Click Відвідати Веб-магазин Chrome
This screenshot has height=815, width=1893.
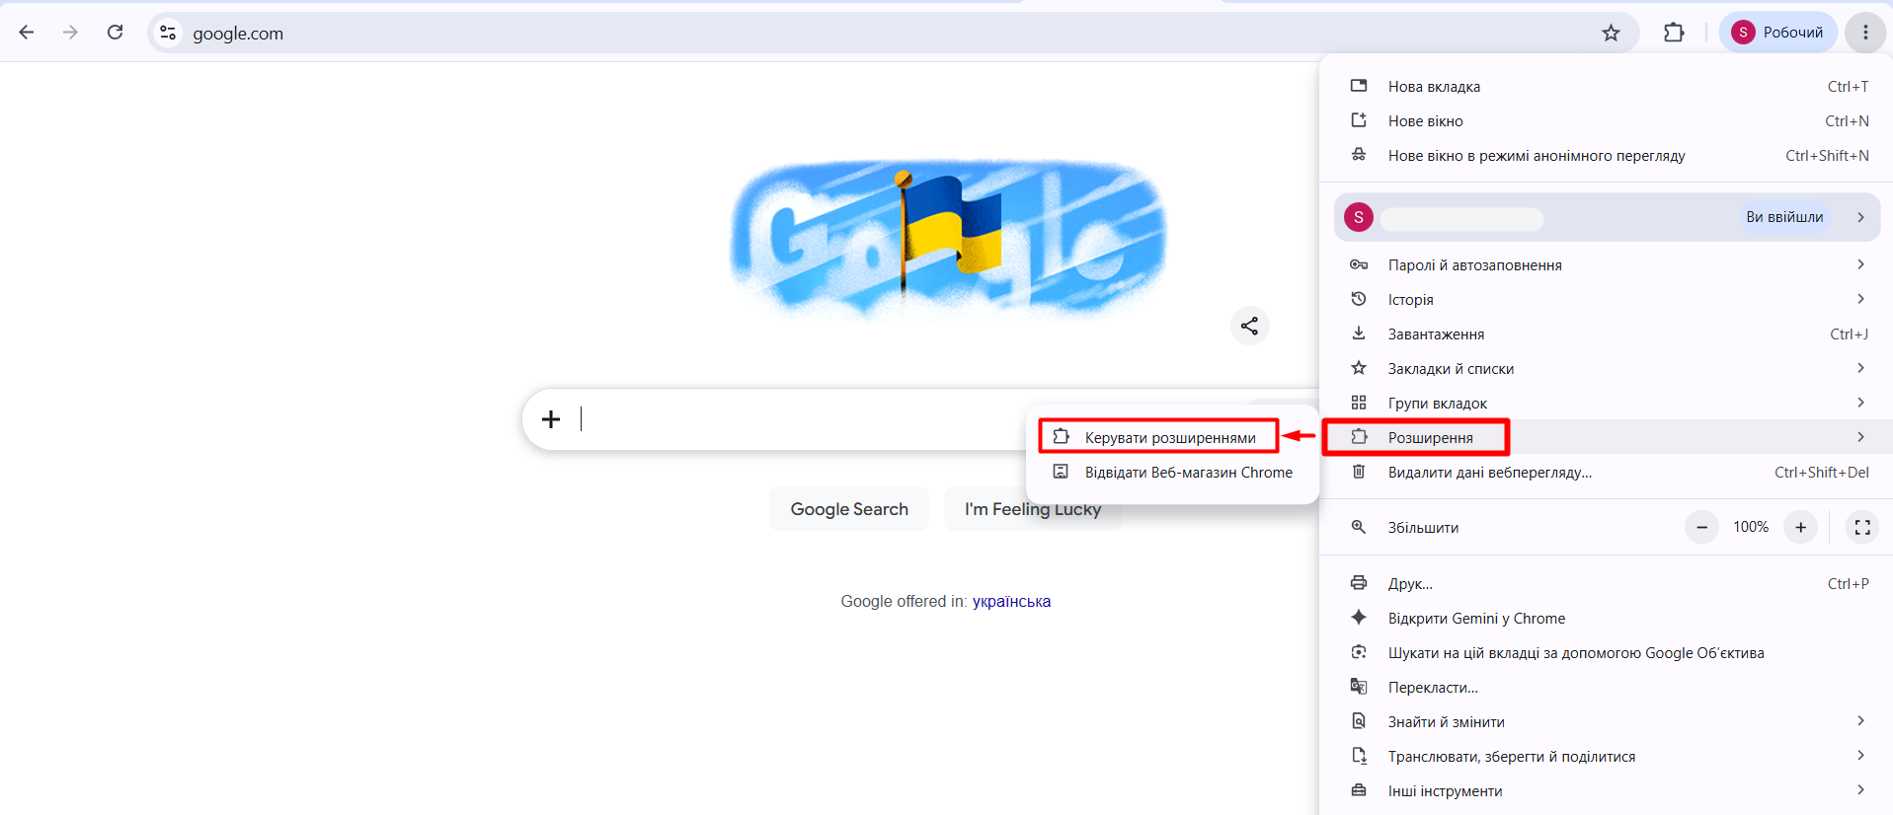coord(1173,473)
